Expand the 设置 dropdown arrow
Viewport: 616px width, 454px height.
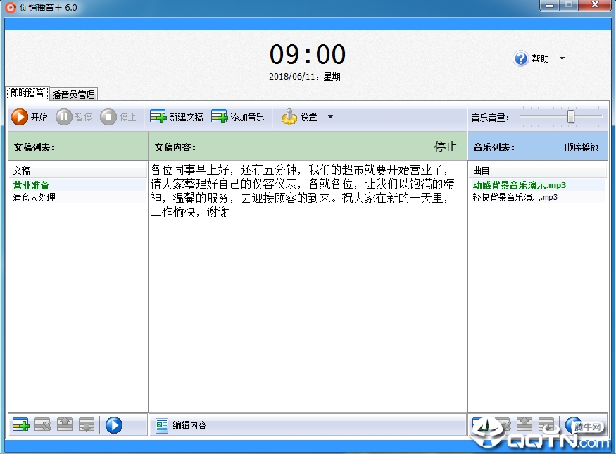[x=330, y=117]
